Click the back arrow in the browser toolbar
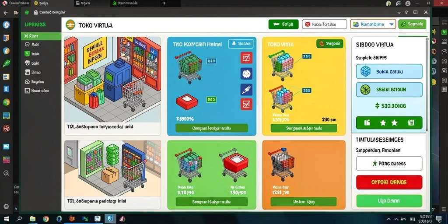The height and width of the screenshot is (224, 448). pos(5,13)
